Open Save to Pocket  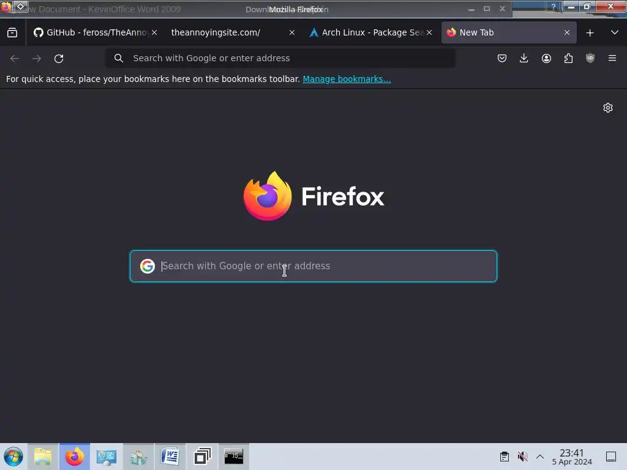pyautogui.click(x=502, y=58)
